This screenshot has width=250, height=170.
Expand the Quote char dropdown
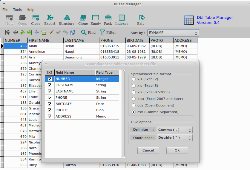pyautogui.click(x=175, y=137)
